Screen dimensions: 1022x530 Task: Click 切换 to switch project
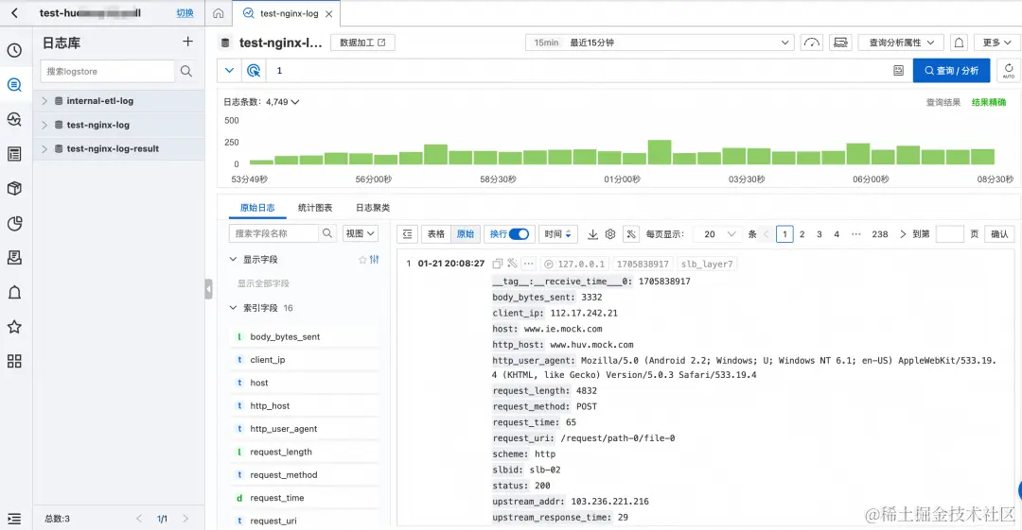(185, 13)
